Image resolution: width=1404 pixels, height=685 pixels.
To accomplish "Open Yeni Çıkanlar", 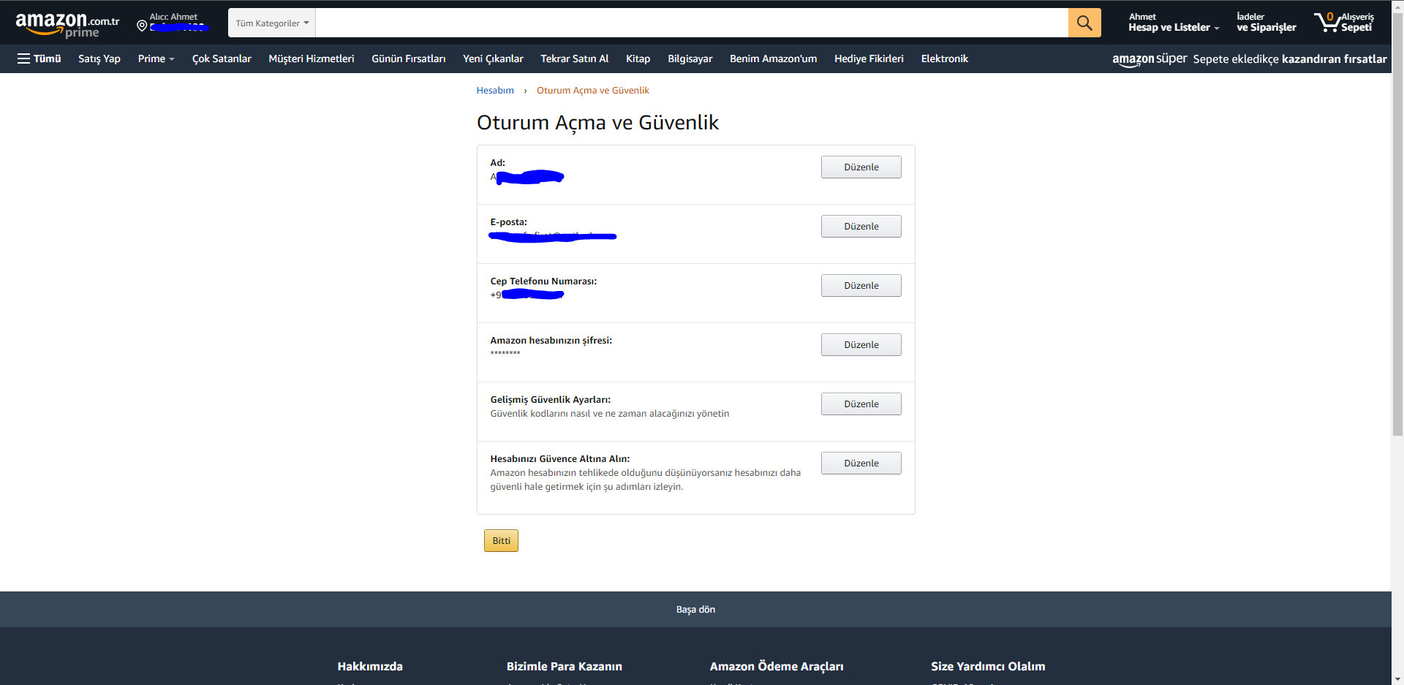I will (x=493, y=58).
